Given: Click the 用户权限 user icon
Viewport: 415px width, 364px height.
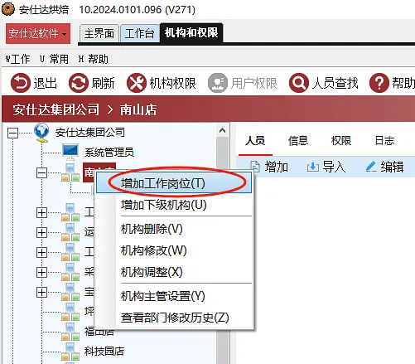Looking at the screenshot, I should pos(218,83).
